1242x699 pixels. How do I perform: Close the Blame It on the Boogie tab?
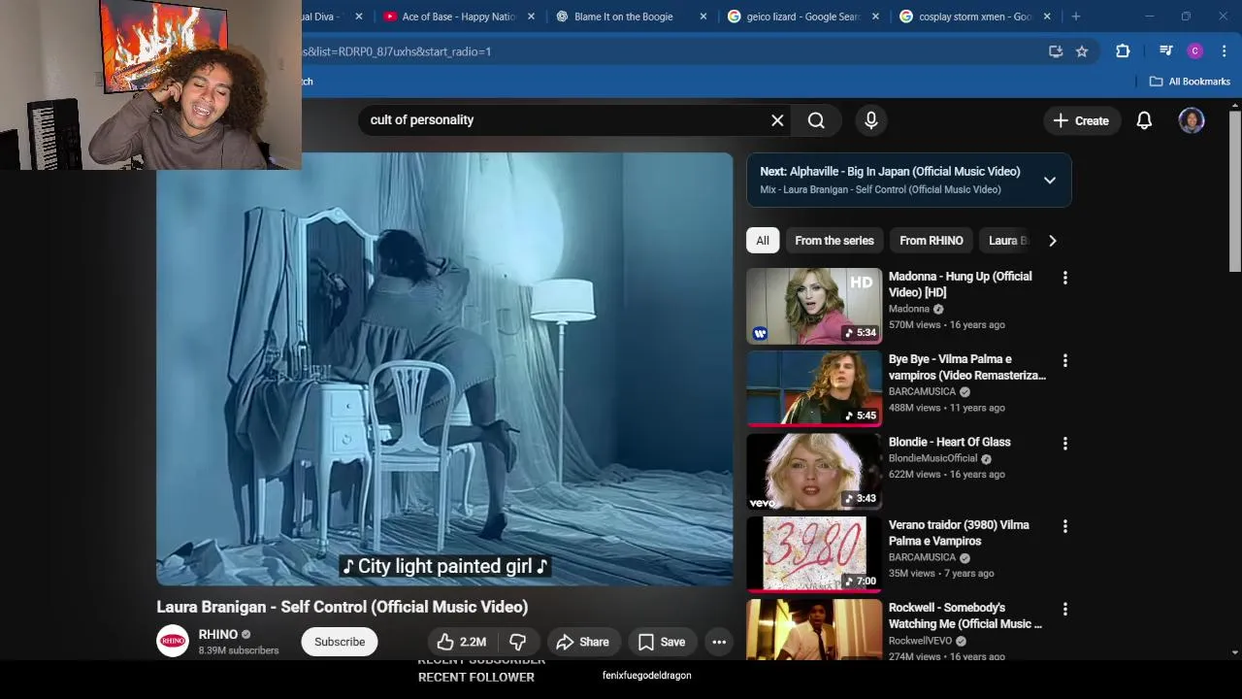[x=703, y=17]
